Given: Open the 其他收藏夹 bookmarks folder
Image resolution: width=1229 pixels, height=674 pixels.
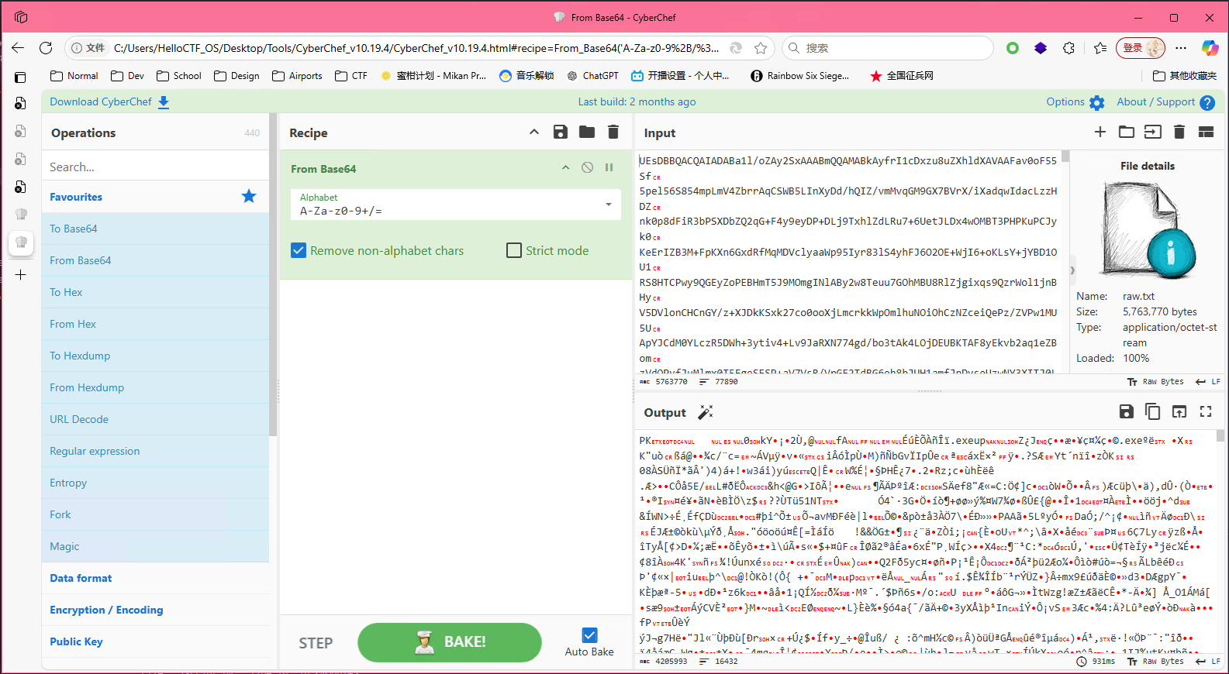Looking at the screenshot, I should 1185,75.
